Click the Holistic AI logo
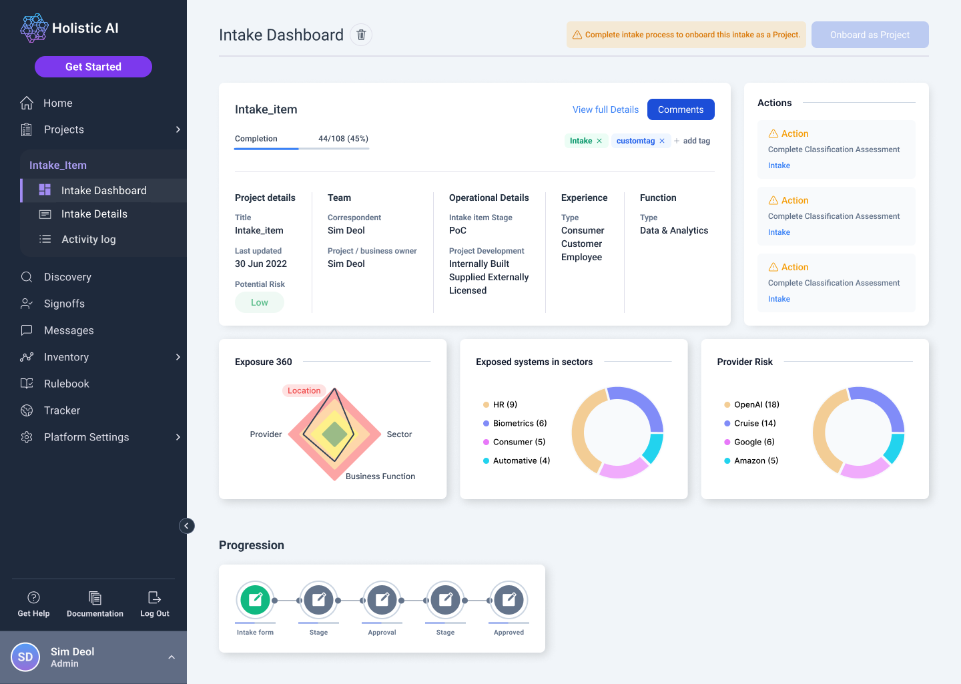 tap(69, 28)
